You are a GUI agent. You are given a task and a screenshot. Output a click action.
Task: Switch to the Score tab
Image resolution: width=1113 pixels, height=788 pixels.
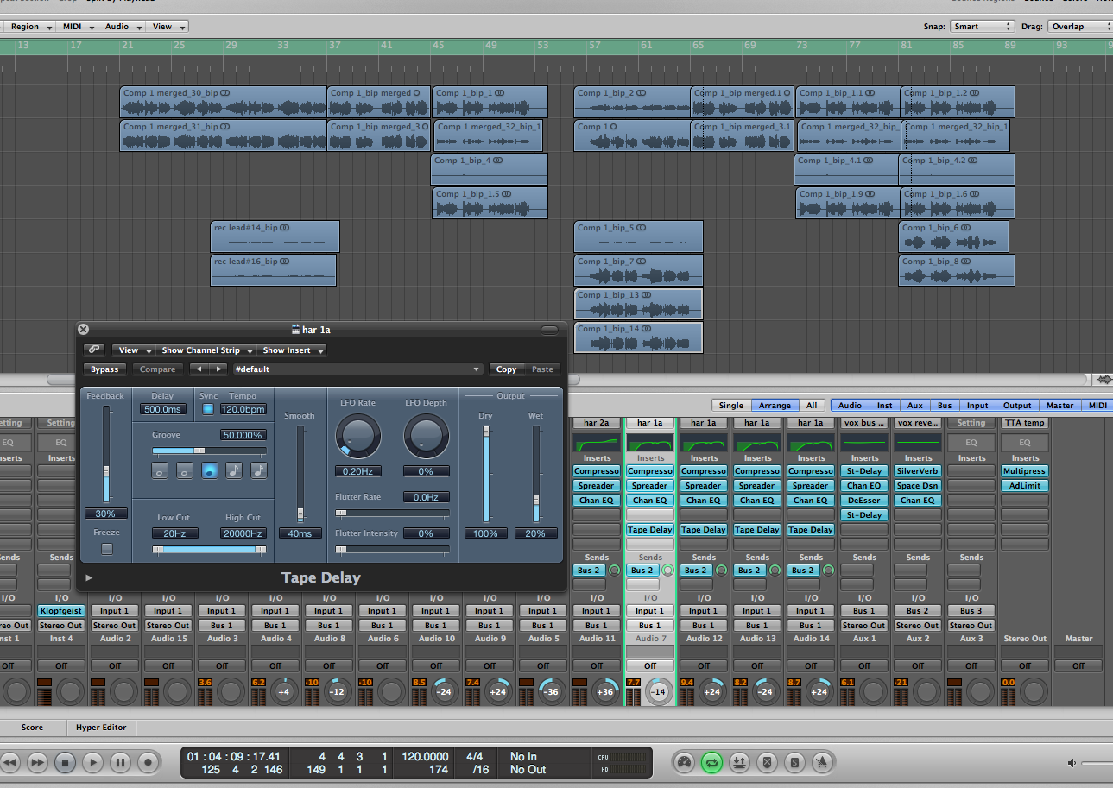click(32, 728)
